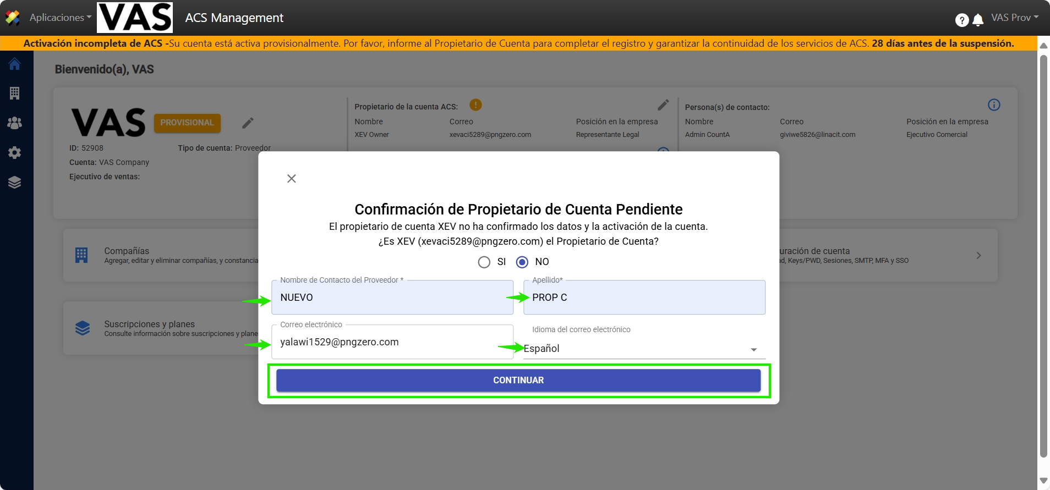
Task: Open the users group sidebar icon
Action: (x=15, y=123)
